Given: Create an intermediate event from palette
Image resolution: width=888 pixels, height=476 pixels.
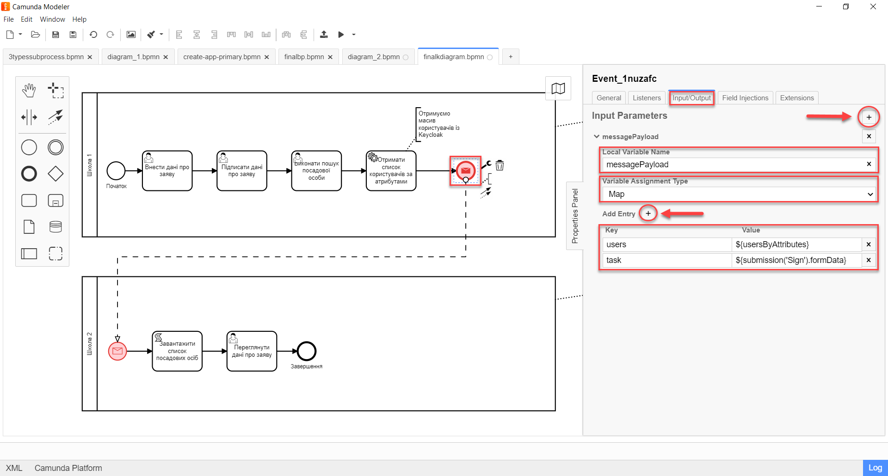Looking at the screenshot, I should coord(55,147).
